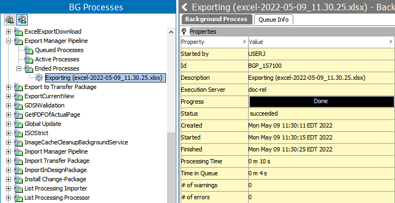Click the Value column header arrow
Screen dimensions: 395x203
391,42
